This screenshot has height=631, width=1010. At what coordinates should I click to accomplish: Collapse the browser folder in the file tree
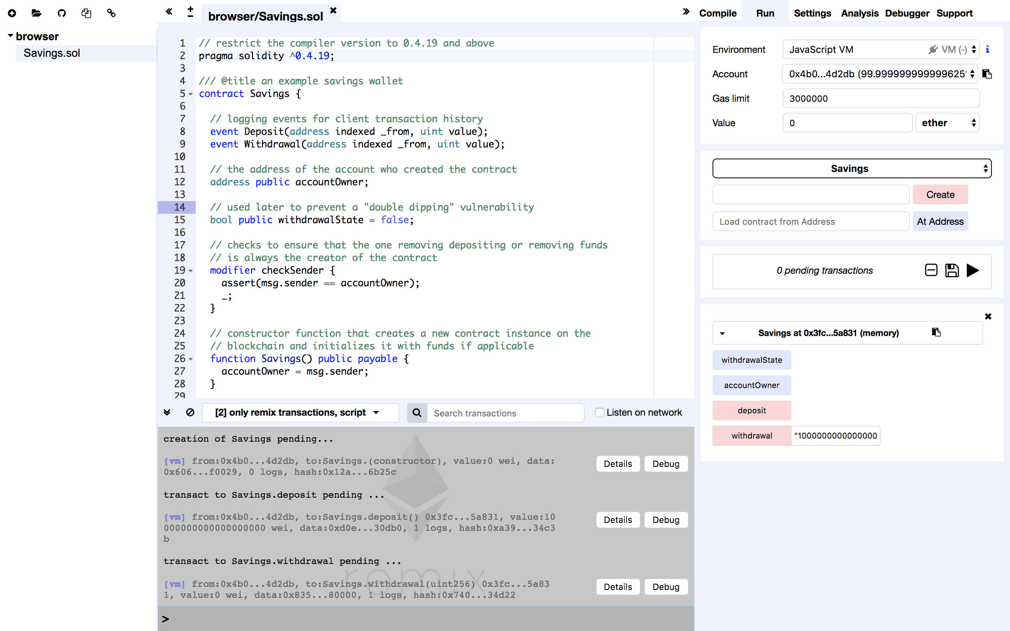pos(10,36)
